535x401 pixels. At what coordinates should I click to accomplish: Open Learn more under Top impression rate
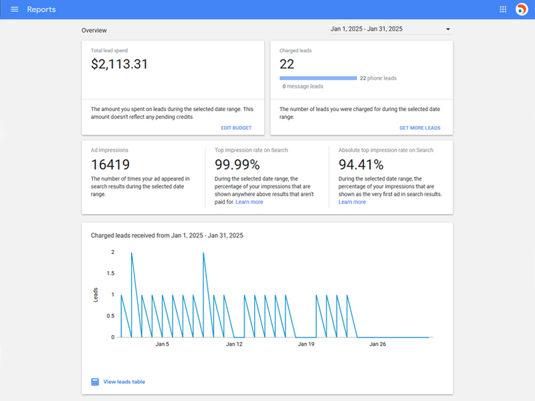pos(249,202)
